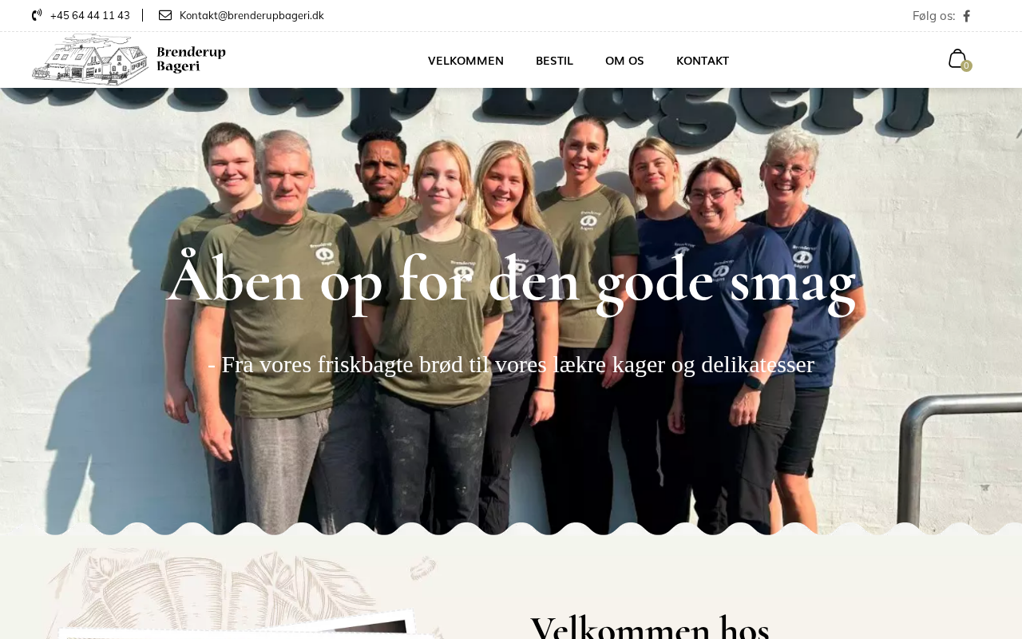This screenshot has width=1022, height=639.
Task: Click the 'Velkommen hos' section heading
Action: click(x=650, y=625)
